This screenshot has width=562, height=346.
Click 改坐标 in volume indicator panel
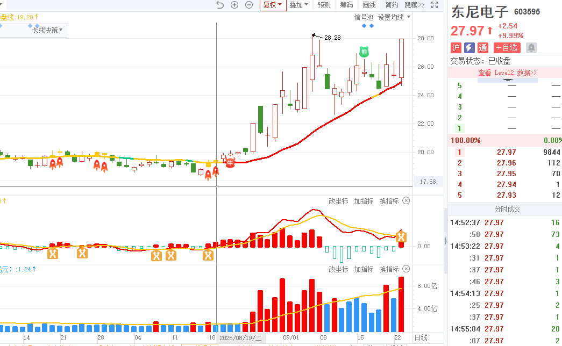[338, 269]
